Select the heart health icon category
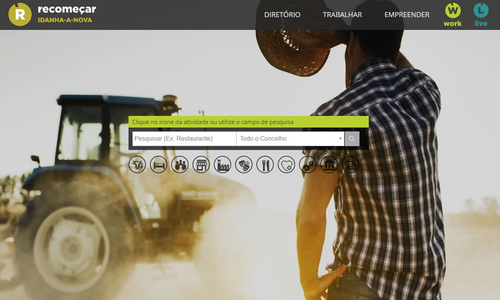 [287, 165]
